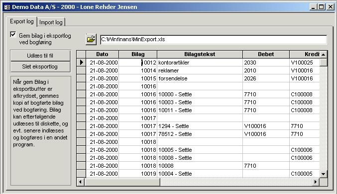Click the horizontal scrollbar thumb
Viewport: 337px width, 194px height.
tap(122, 182)
